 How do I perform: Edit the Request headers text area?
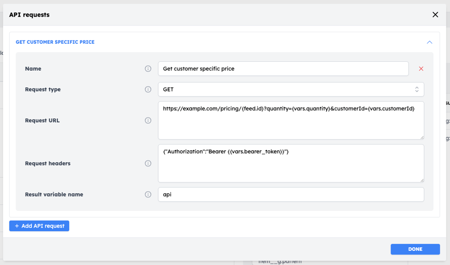point(291,163)
